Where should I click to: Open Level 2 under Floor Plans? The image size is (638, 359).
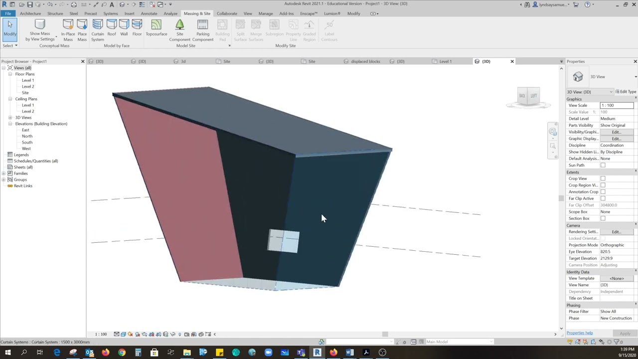click(28, 87)
